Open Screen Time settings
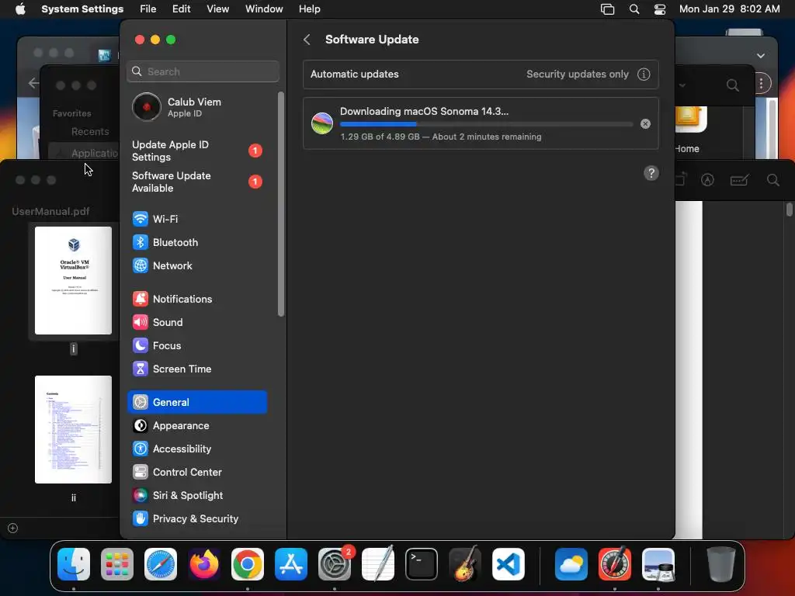Viewport: 795px width, 596px height. point(196,369)
